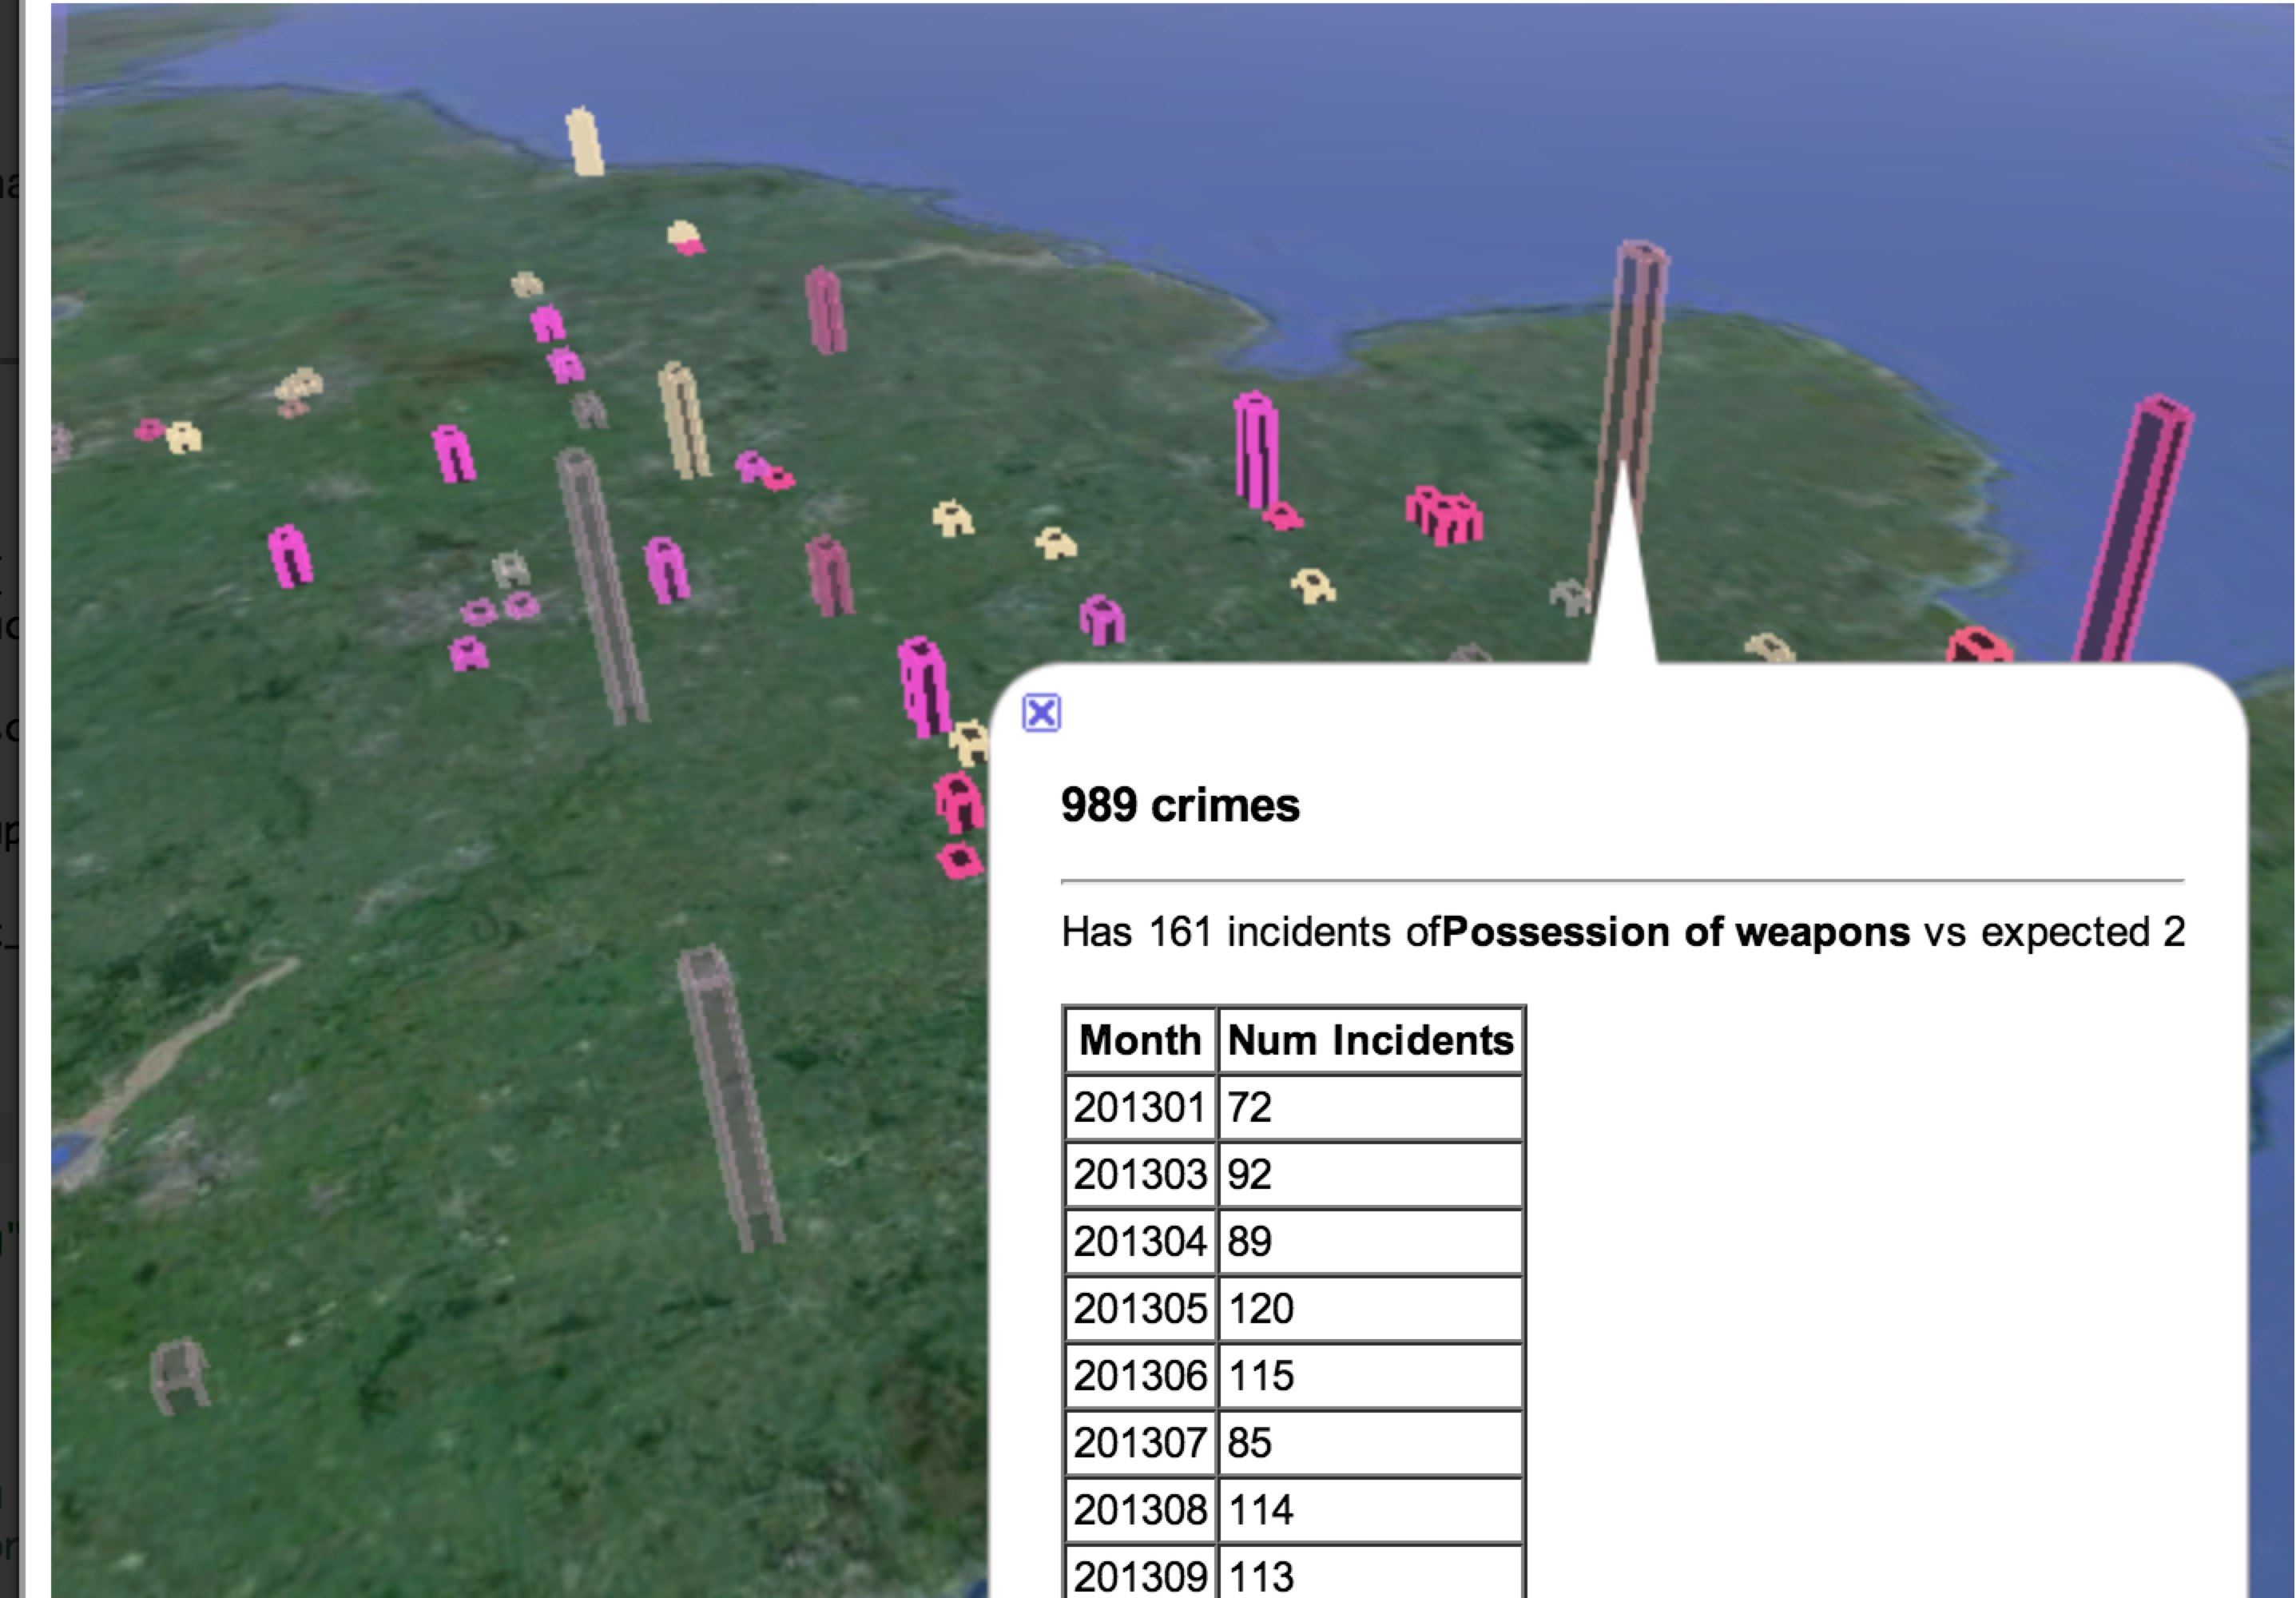Click the 201308 table row month
The image size is (2296, 1598).
click(1140, 1509)
